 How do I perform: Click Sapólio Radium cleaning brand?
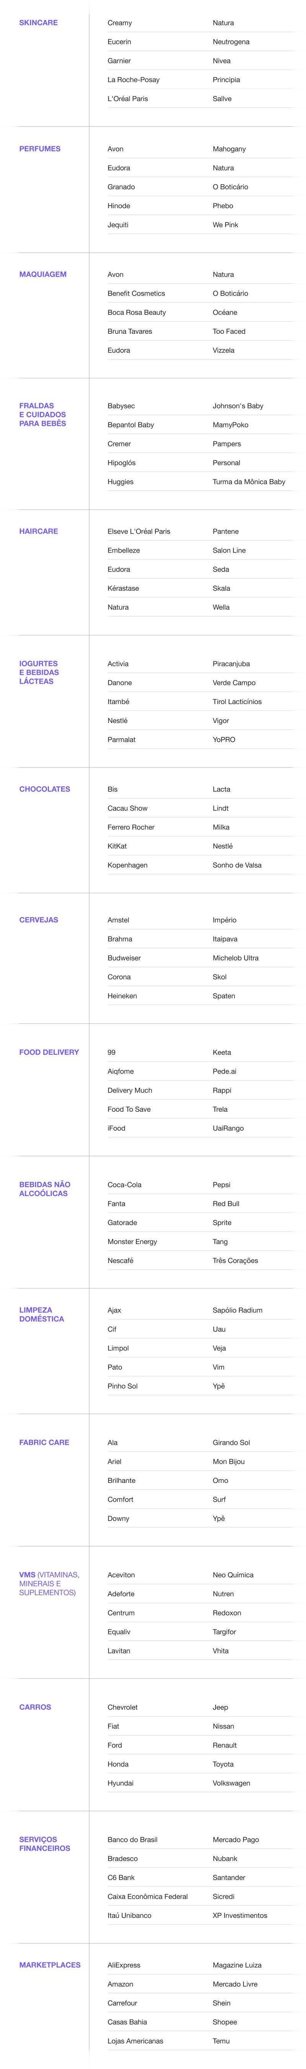point(238,1311)
